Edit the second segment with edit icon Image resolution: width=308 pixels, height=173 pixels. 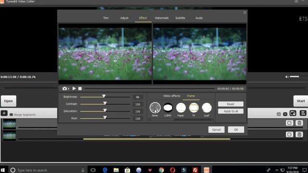coord(289,135)
